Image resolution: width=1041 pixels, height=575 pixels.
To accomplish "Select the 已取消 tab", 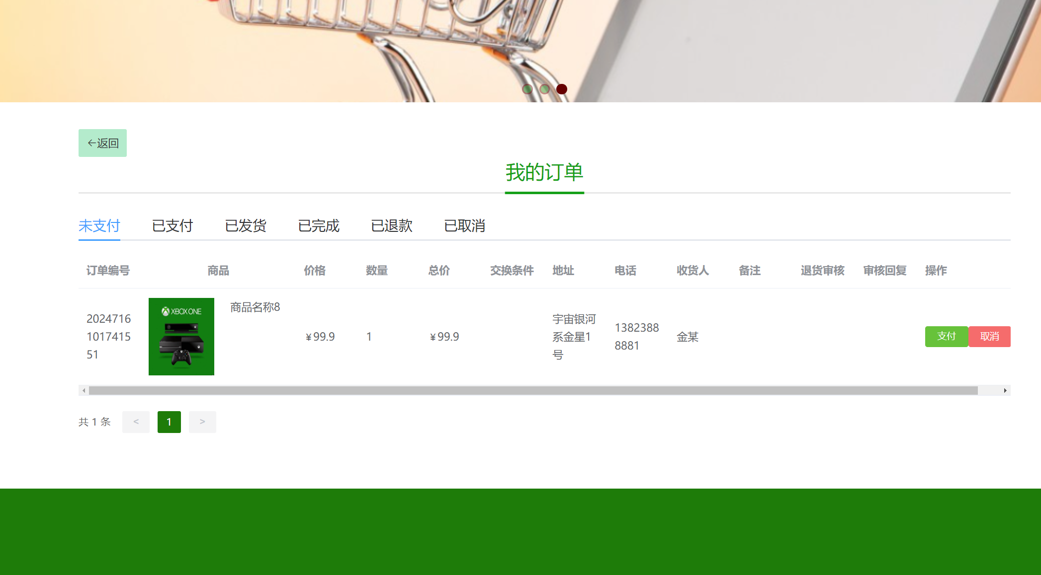I will pos(464,226).
